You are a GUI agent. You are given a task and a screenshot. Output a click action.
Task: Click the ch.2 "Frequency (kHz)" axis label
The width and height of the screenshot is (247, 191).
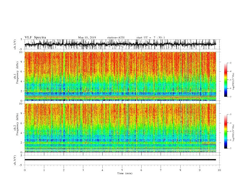click(x=17, y=124)
